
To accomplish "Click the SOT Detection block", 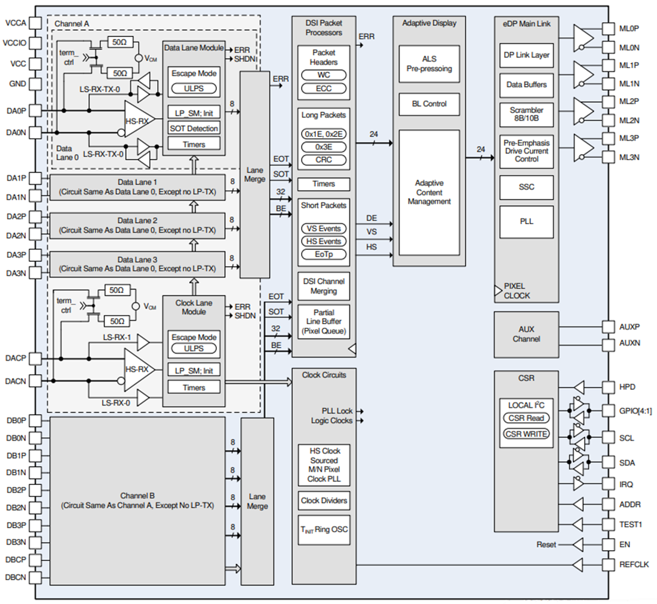I will click(193, 128).
